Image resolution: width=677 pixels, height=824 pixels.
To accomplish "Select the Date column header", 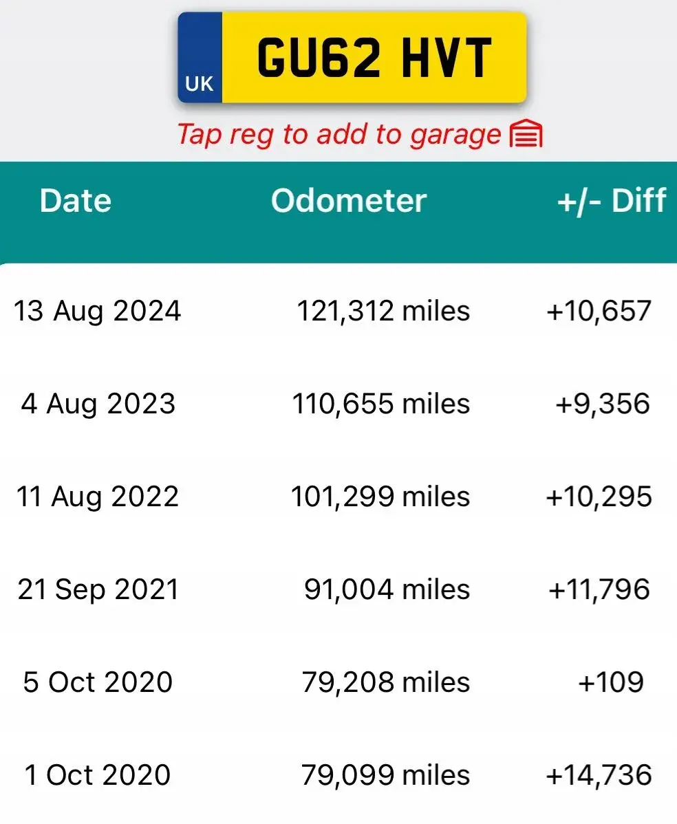I will [76, 201].
